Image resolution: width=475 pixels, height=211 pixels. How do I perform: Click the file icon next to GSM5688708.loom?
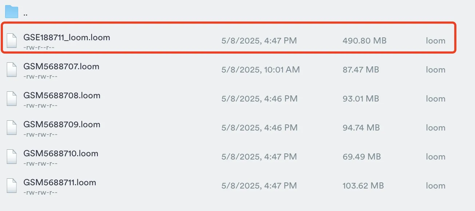[12, 98]
